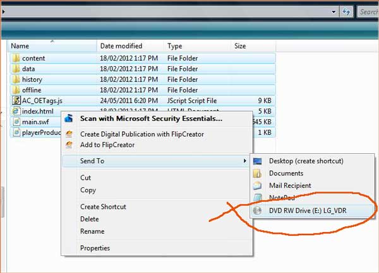Choose Create Digital Publication with FlipCreator

(141, 134)
